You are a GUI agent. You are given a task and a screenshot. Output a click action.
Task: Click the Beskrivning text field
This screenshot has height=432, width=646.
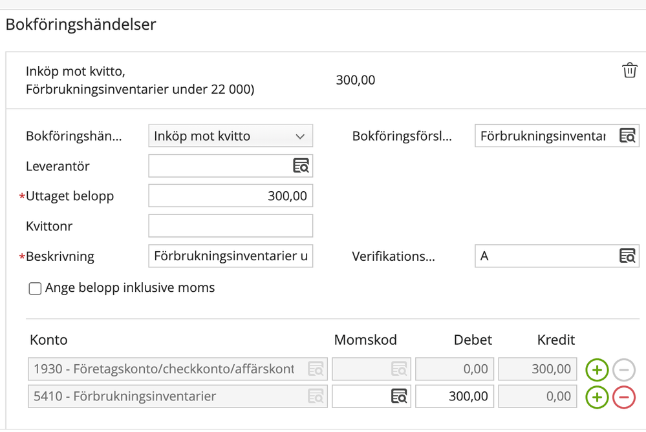[231, 256]
